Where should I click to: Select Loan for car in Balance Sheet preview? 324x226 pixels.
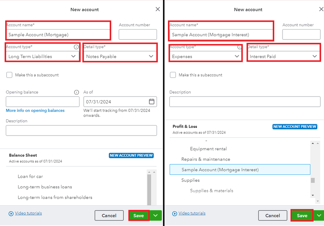tap(30, 176)
